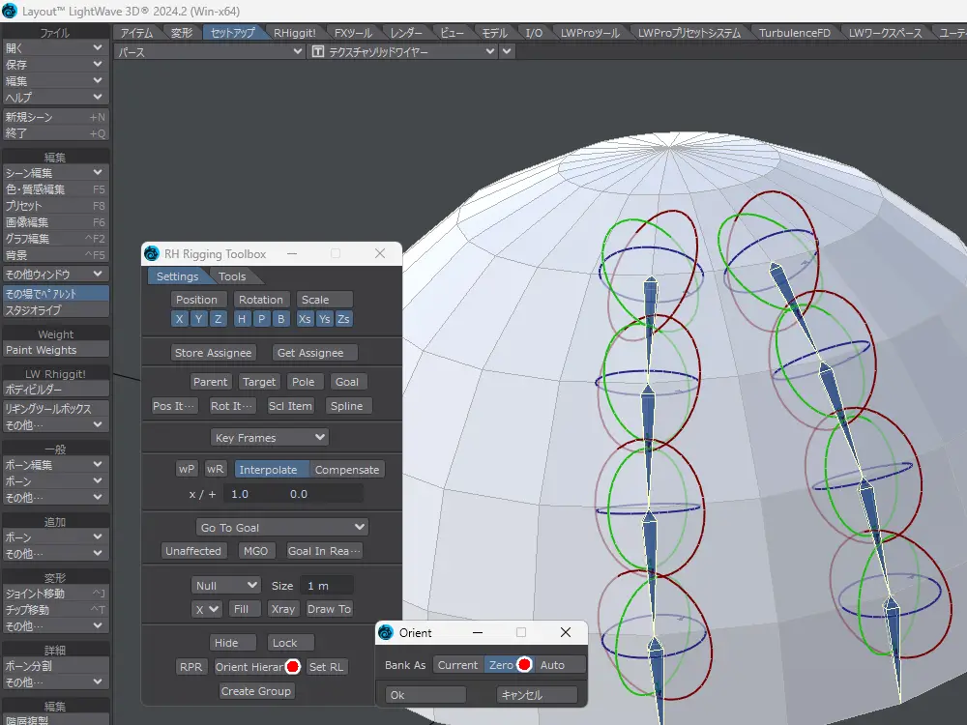This screenshot has width=967, height=725.
Task: Open the Key Frames dropdown
Action: click(270, 438)
